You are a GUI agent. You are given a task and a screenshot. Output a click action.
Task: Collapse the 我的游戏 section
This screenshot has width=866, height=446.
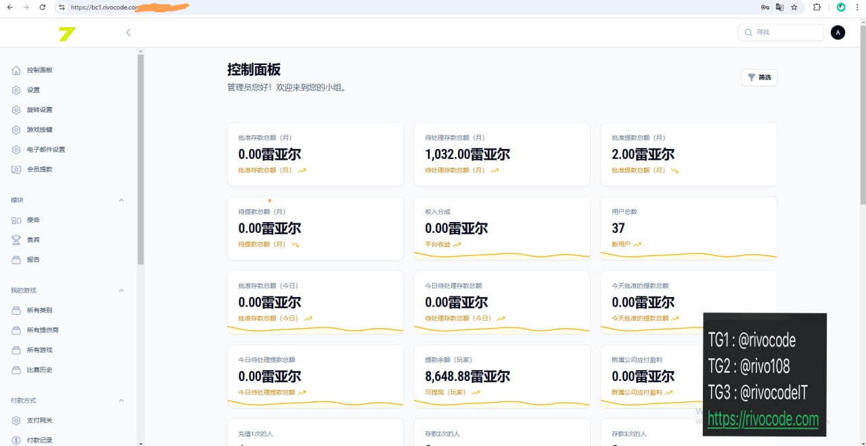point(122,290)
